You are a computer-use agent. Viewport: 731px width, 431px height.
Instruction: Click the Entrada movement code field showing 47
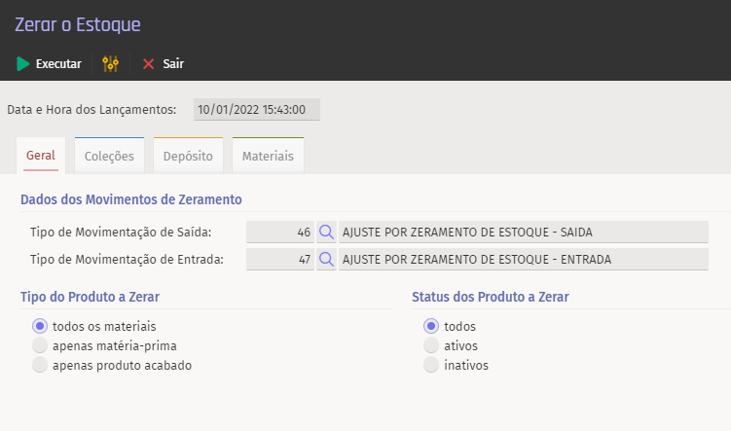280,259
